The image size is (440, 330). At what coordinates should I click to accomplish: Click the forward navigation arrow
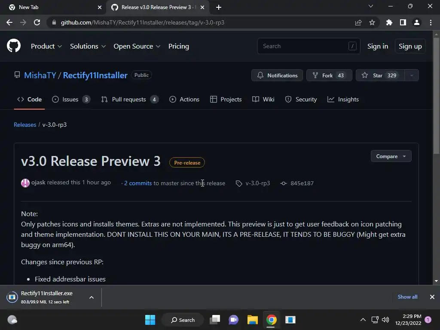[x=23, y=22]
